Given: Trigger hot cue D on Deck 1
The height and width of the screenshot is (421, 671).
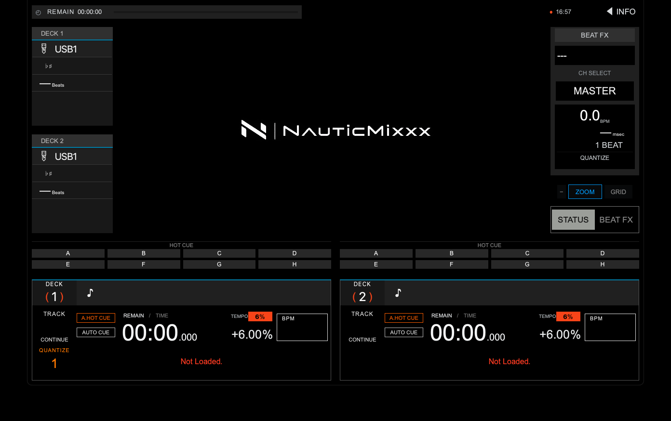Looking at the screenshot, I should click(295, 253).
